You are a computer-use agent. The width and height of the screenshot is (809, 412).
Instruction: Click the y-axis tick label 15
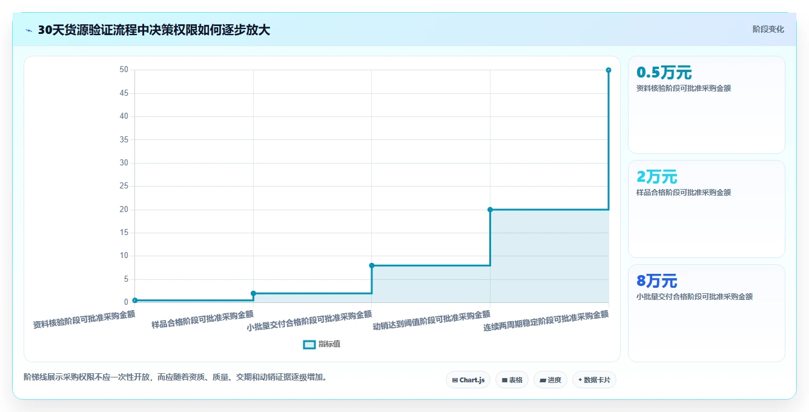(x=124, y=233)
